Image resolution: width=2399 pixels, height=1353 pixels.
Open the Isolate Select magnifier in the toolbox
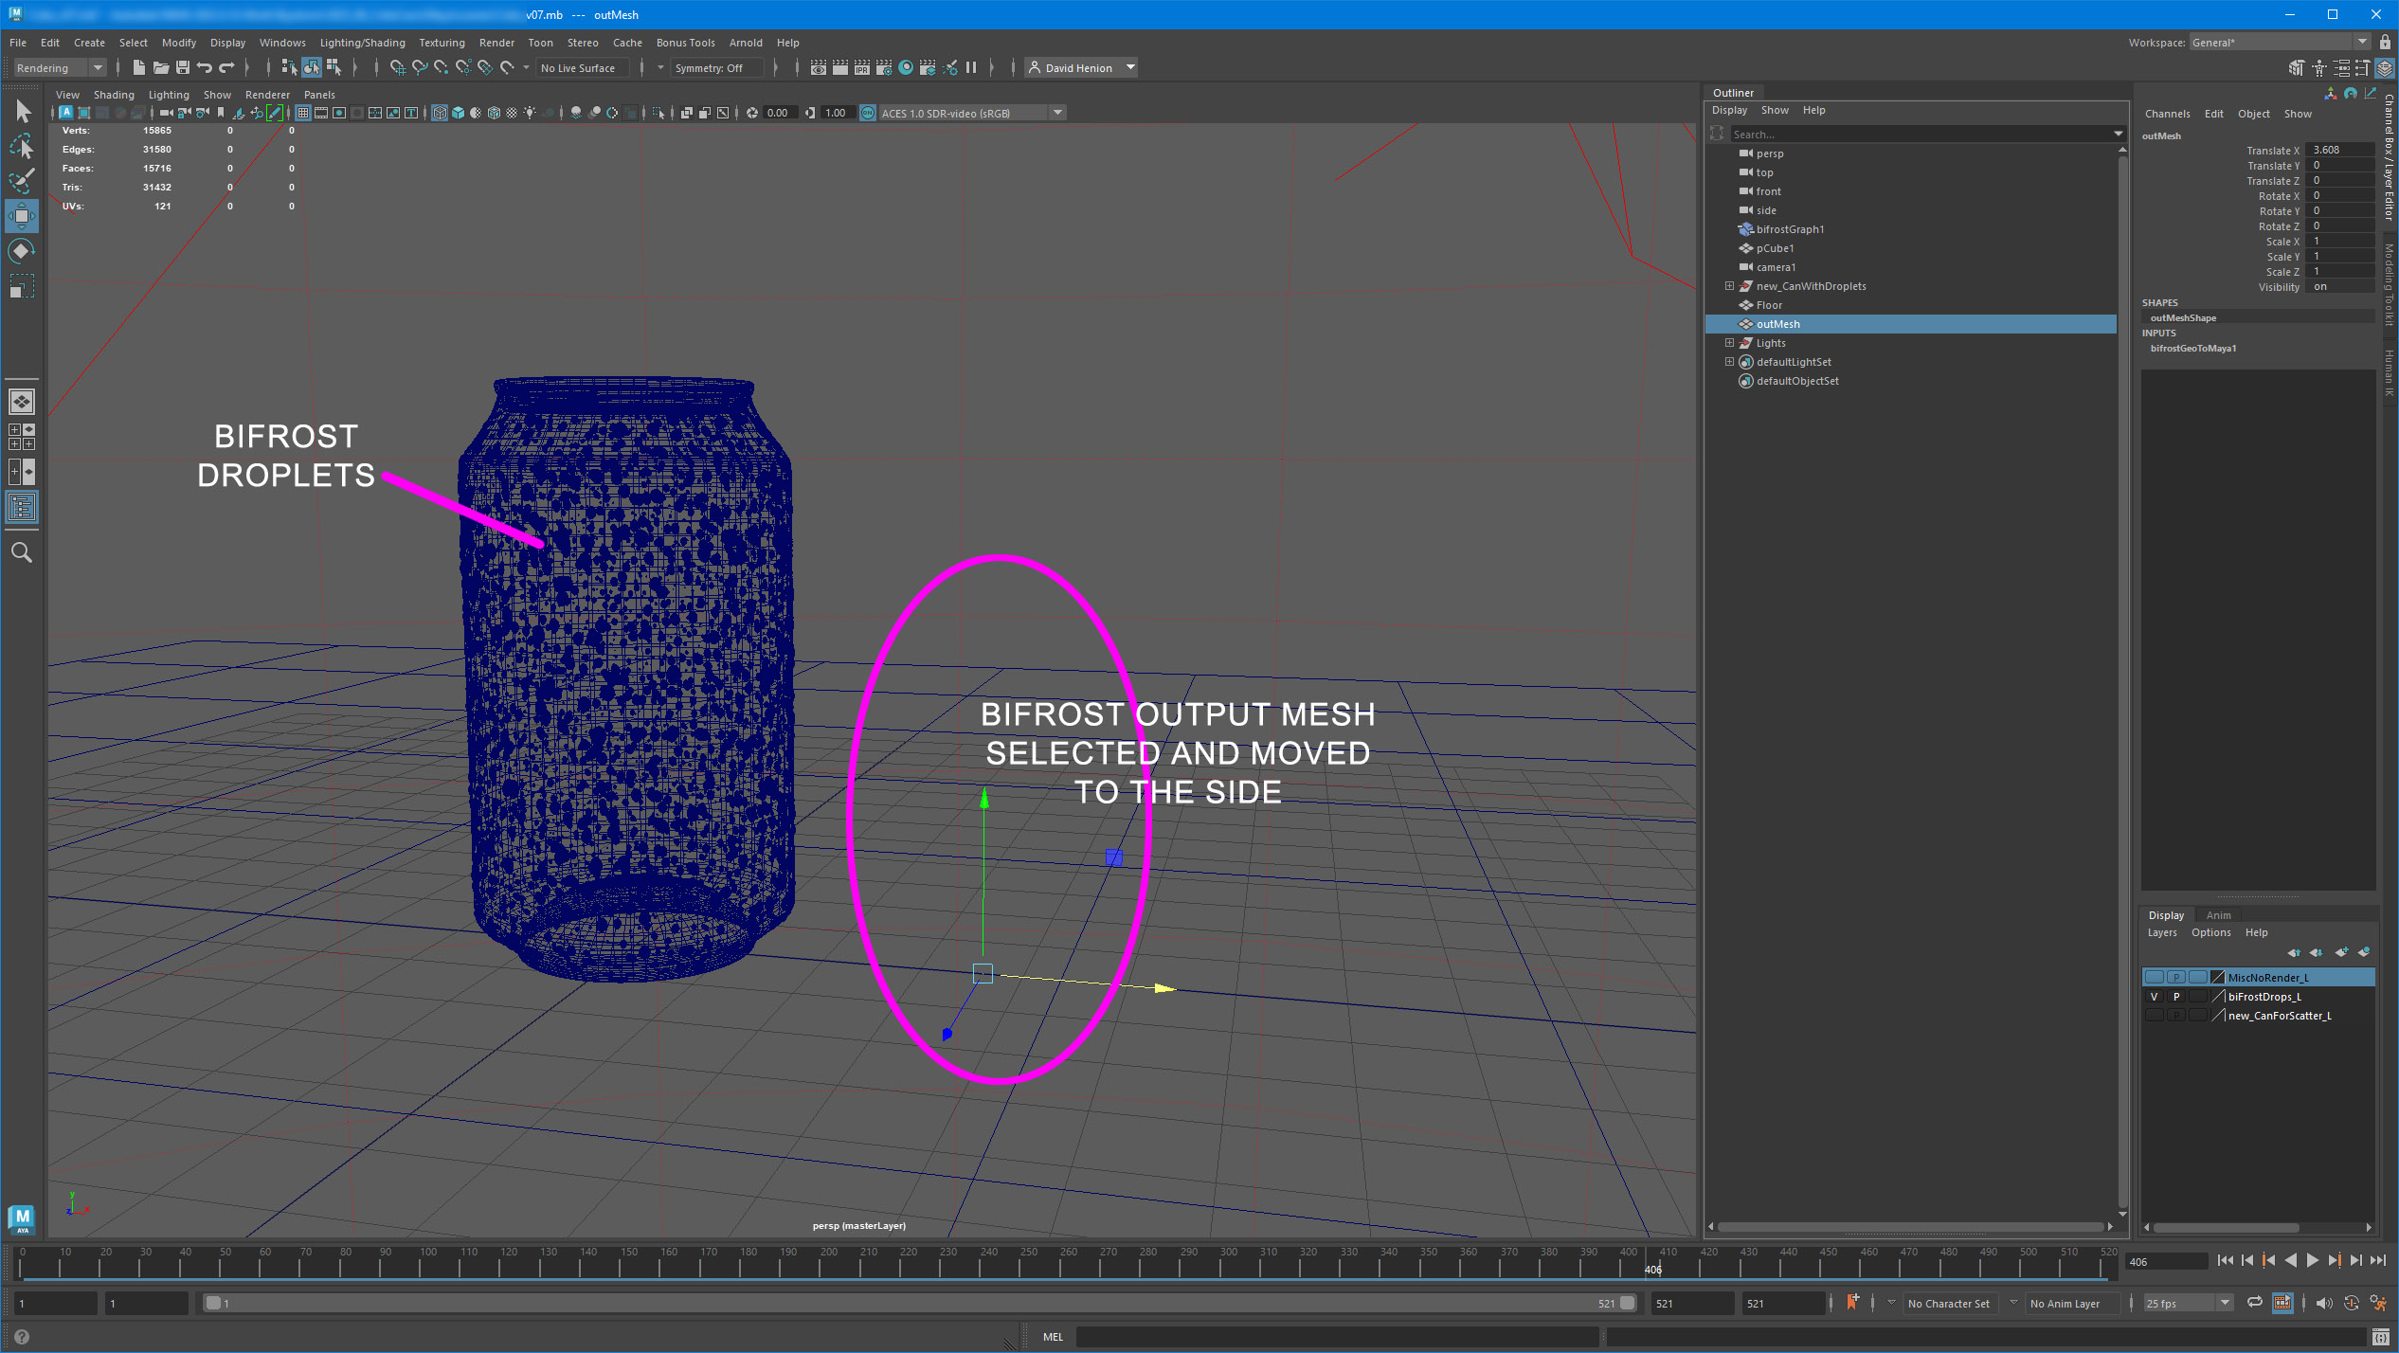[22, 552]
